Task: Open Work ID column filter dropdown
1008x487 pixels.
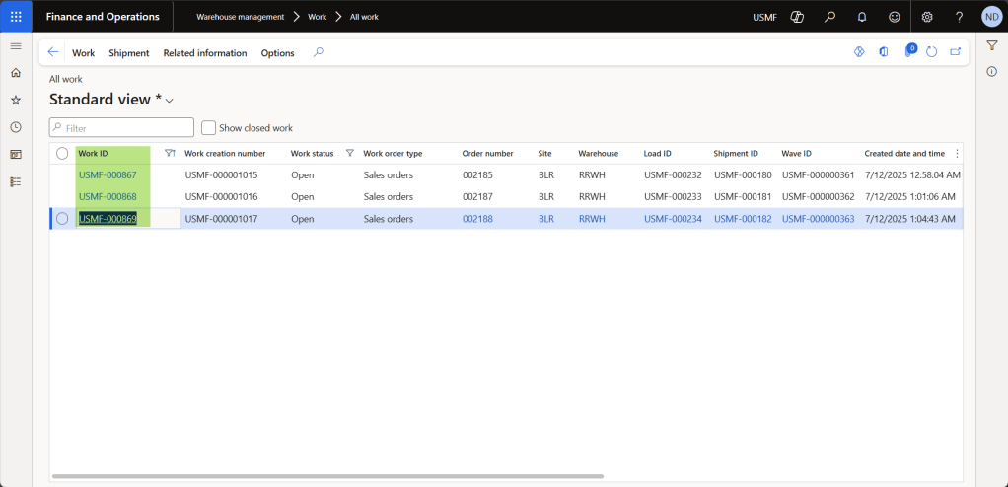Action: pyautogui.click(x=170, y=154)
